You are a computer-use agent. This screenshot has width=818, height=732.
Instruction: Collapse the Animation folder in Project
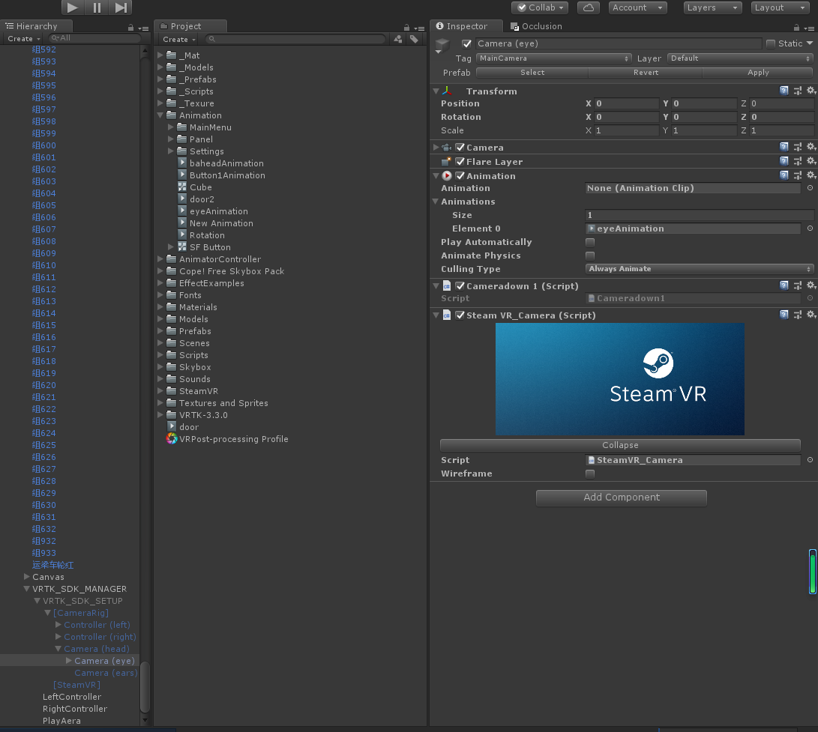(x=160, y=115)
